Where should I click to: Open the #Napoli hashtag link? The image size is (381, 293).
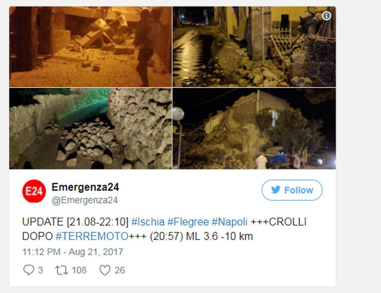[x=230, y=222]
